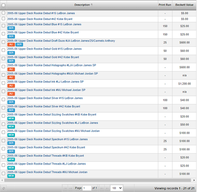The height and width of the screenshot is (192, 197).
Task: Click the Viewing records 1 - 21 of 21 text
Action: (175, 188)
